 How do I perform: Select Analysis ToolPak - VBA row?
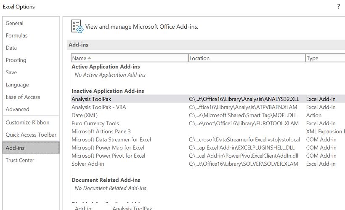208,107
